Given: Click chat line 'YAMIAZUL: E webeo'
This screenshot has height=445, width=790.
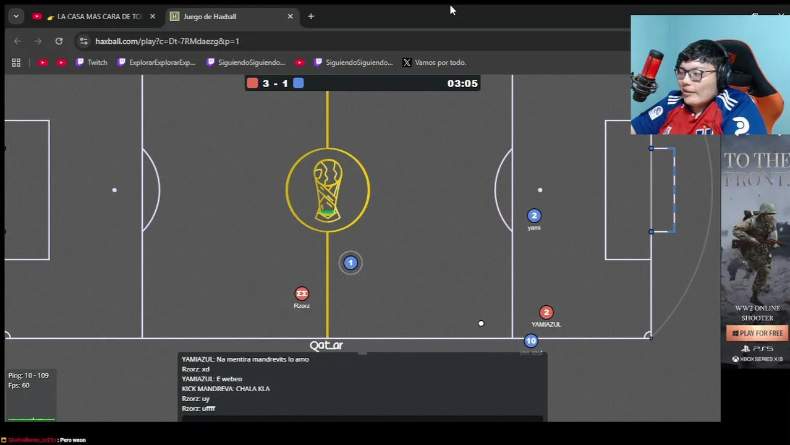Looking at the screenshot, I should (211, 379).
